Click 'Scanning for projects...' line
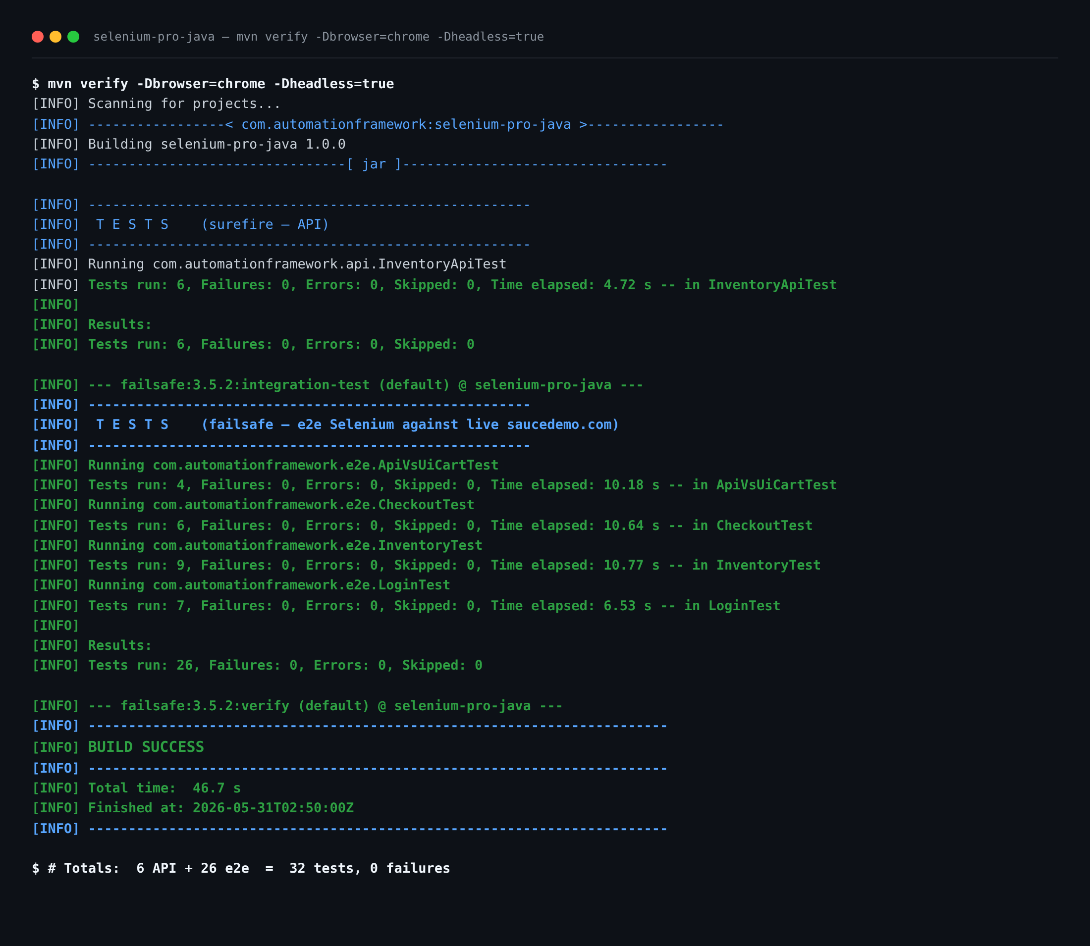This screenshot has height=946, width=1090. (157, 104)
